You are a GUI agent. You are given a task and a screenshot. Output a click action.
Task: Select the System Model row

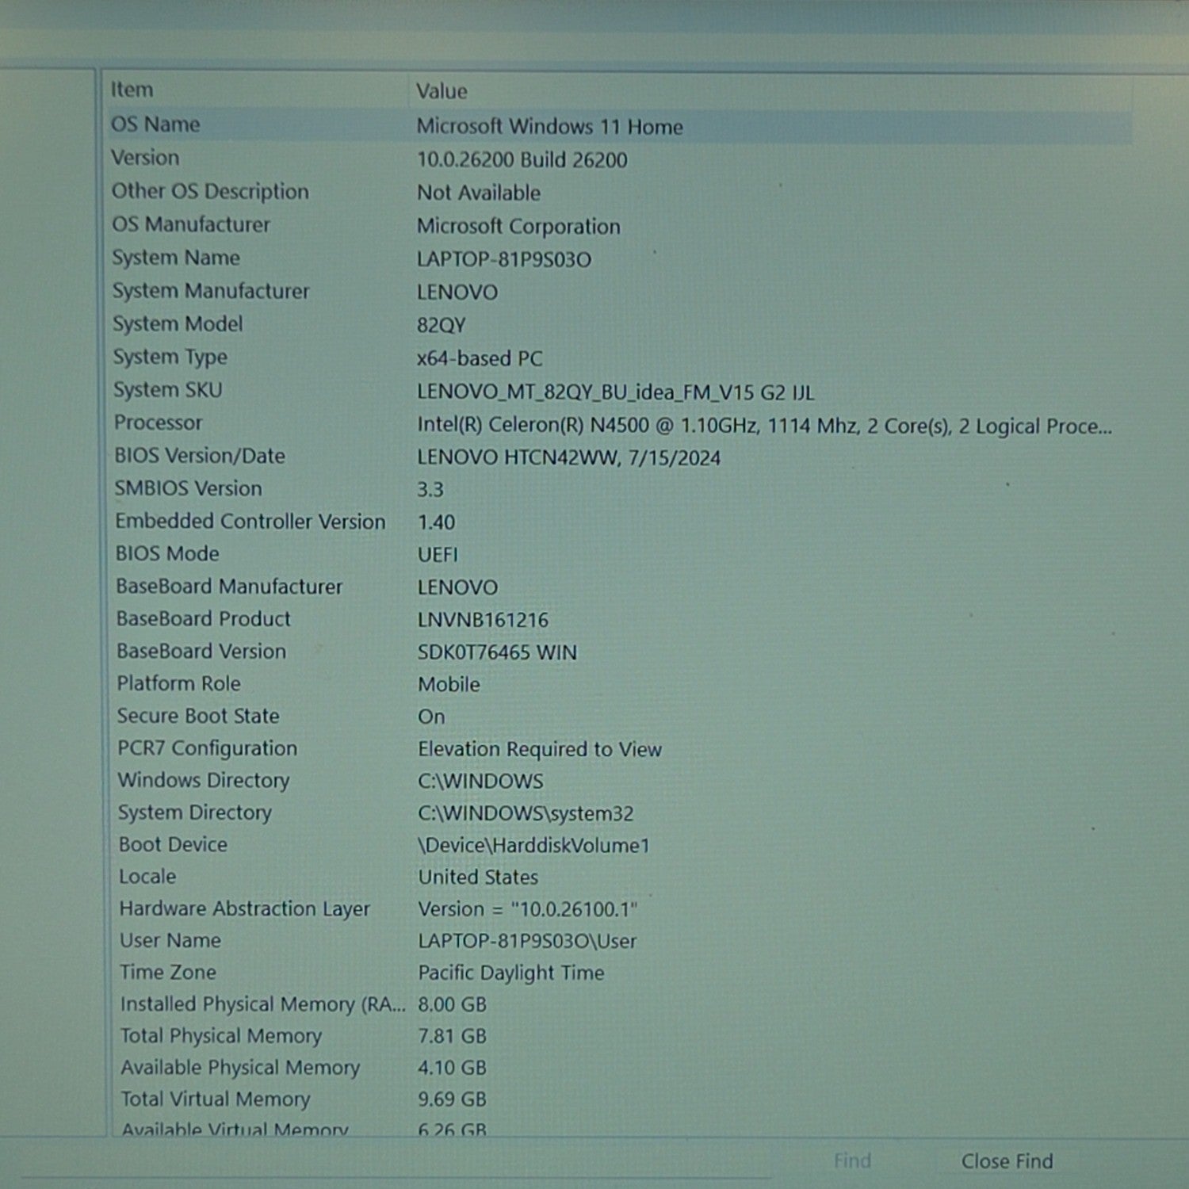pos(618,324)
